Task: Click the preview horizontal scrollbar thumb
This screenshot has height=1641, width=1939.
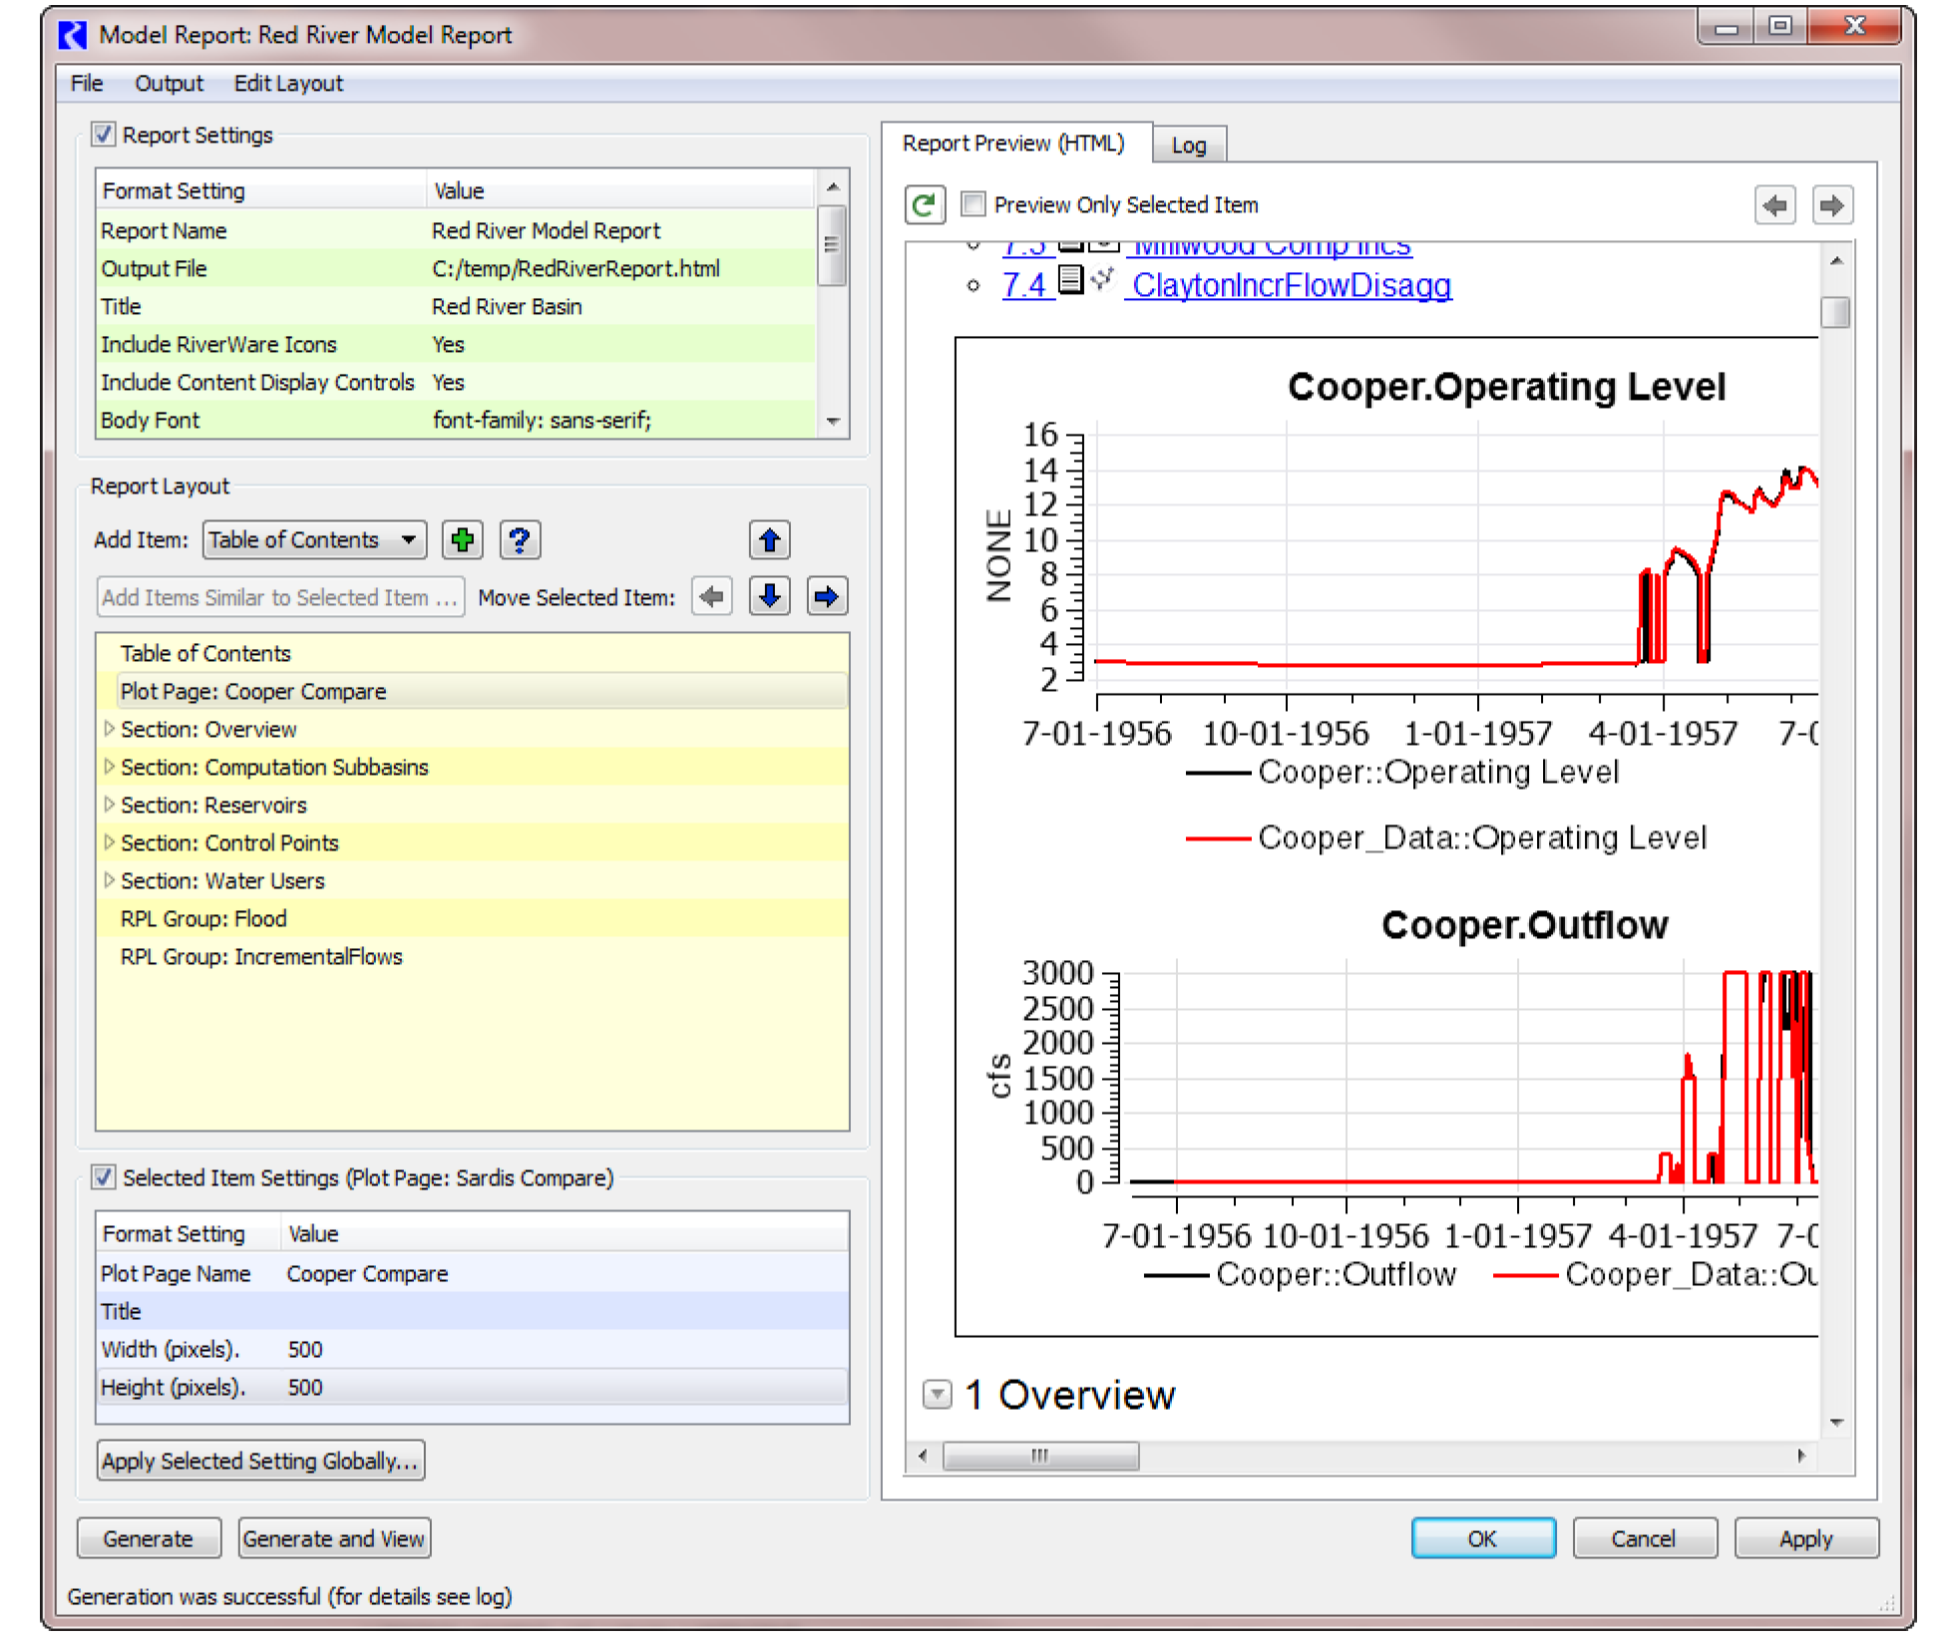Action: [x=1040, y=1456]
